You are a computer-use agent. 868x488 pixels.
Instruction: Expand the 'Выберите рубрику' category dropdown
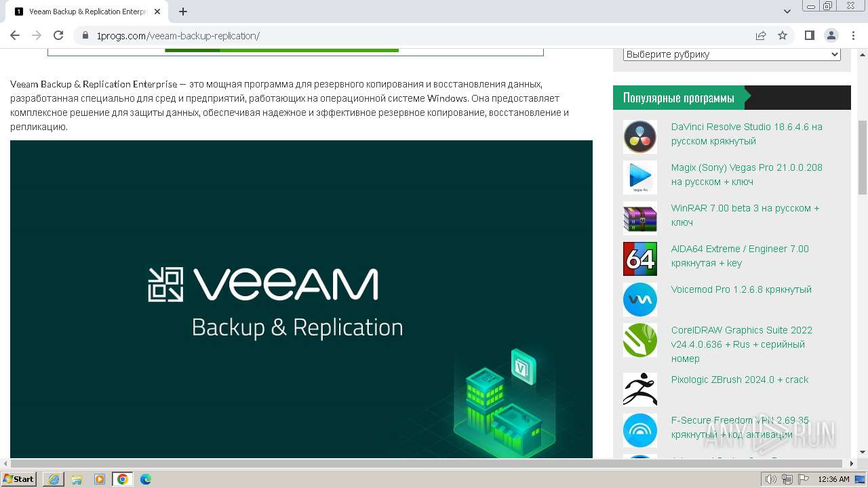pos(732,54)
